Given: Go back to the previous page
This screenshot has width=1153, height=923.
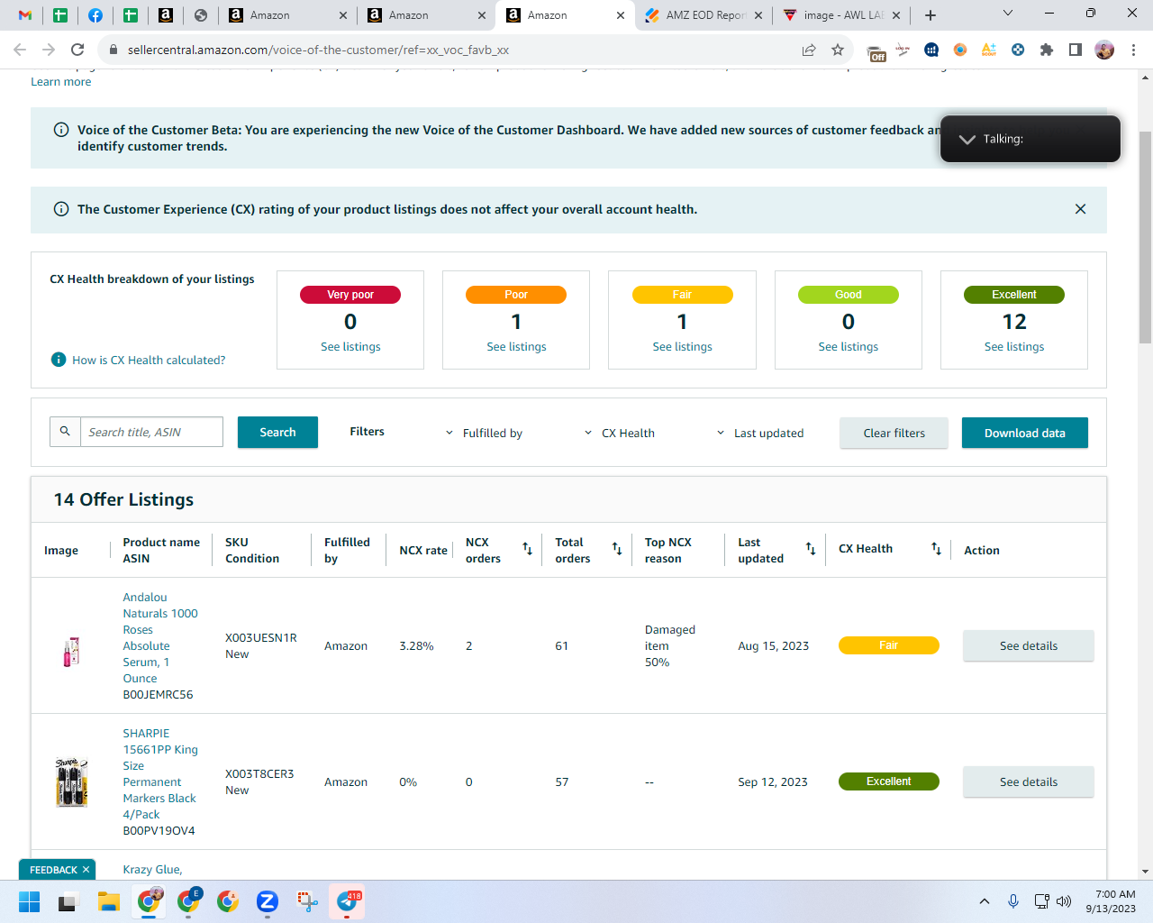Looking at the screenshot, I should pos(20,50).
